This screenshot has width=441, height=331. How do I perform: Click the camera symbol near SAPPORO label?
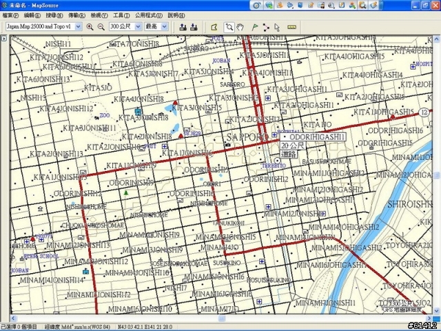point(227,145)
